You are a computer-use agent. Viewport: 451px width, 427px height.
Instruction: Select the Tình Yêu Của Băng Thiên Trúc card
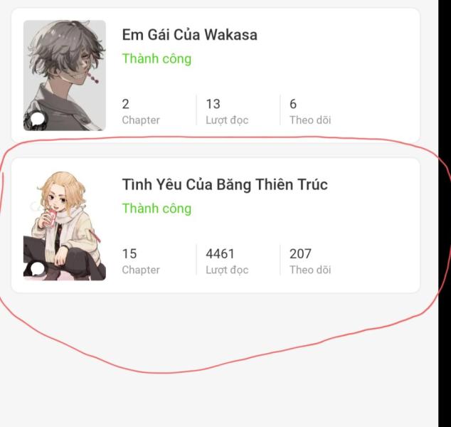pos(216,226)
